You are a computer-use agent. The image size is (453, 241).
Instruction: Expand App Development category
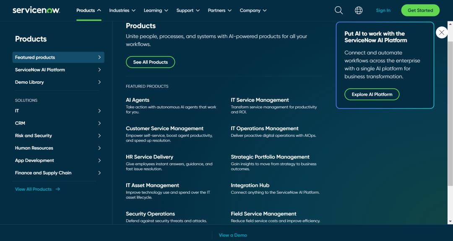[58, 160]
